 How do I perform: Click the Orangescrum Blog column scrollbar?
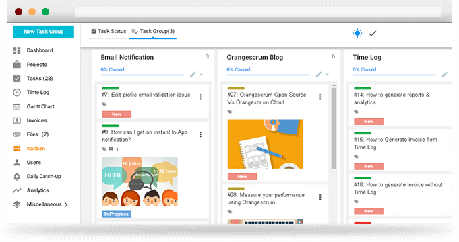pos(334,128)
